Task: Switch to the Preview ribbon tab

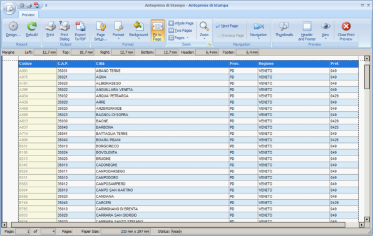Action: point(28,15)
